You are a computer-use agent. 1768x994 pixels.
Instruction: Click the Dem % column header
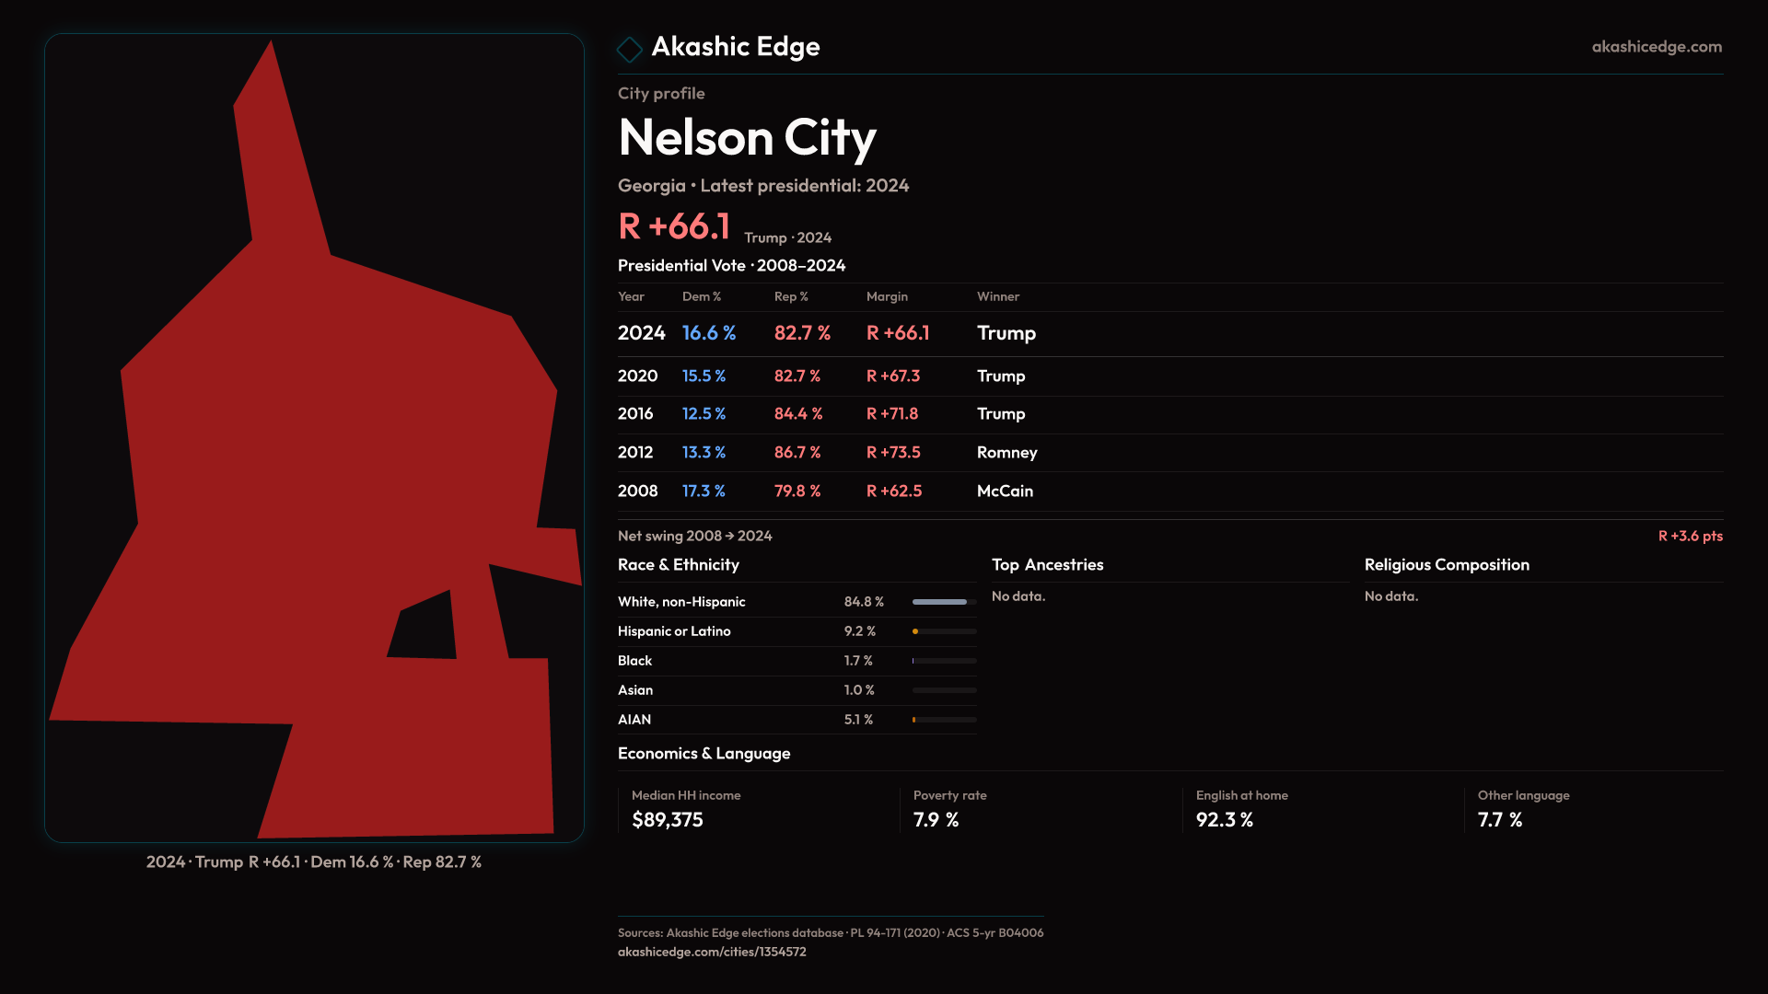pos(701,296)
